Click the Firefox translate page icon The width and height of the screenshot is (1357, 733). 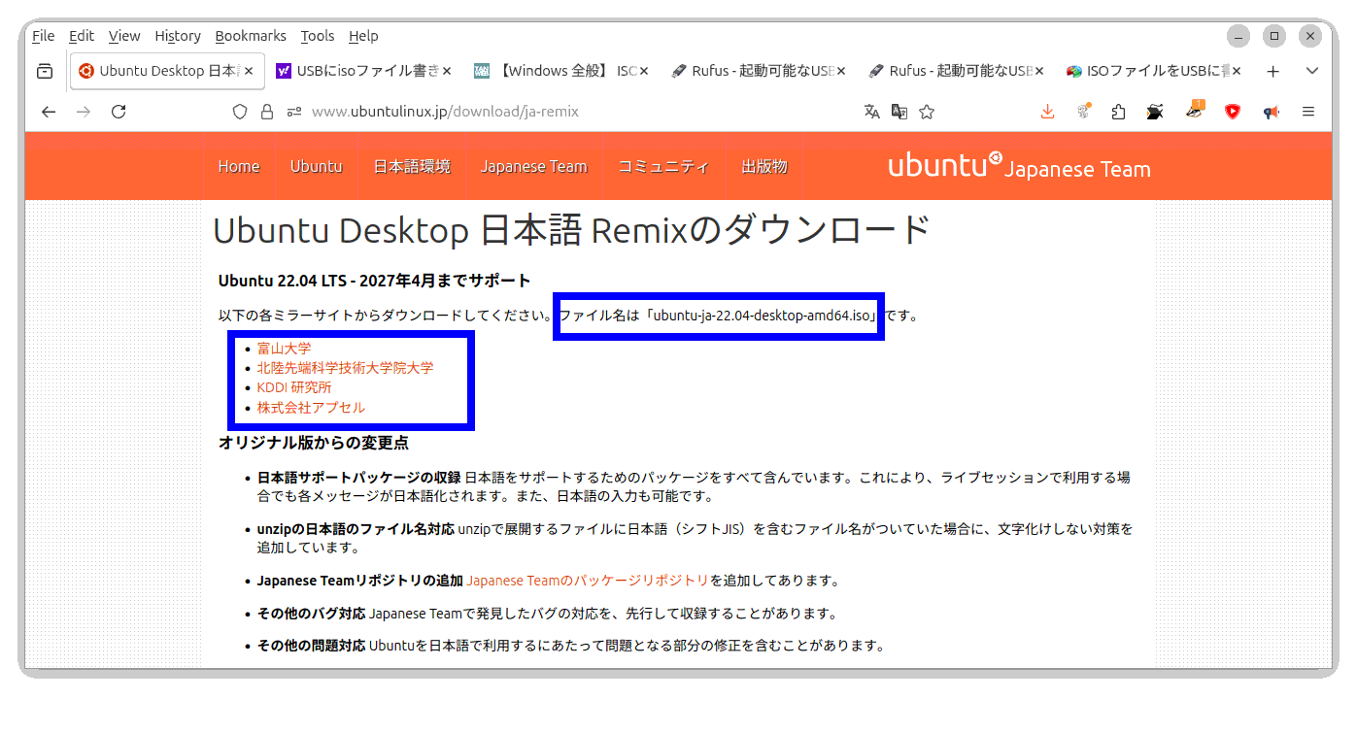click(x=871, y=112)
